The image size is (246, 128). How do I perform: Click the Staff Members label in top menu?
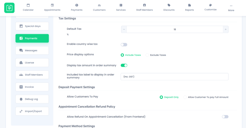(145, 10)
